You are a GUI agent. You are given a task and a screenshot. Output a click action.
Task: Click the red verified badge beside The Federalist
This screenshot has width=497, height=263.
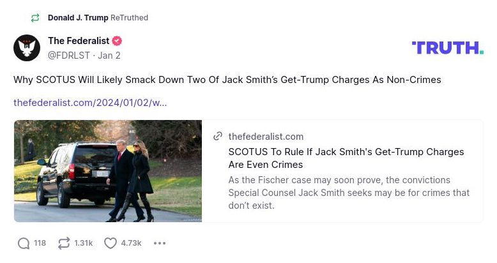pyautogui.click(x=117, y=41)
